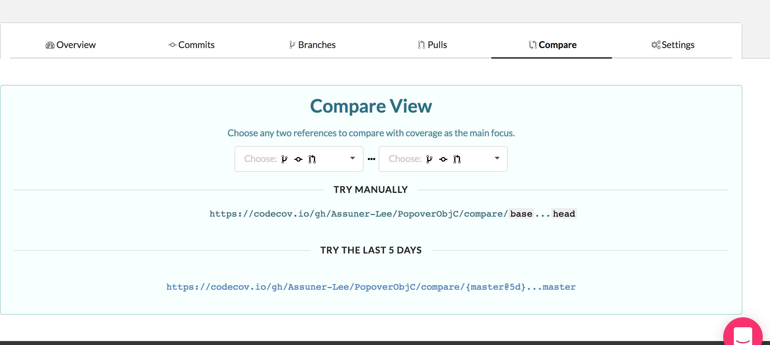
Task: Open the second Choose reference dropdown
Action: [x=443, y=159]
